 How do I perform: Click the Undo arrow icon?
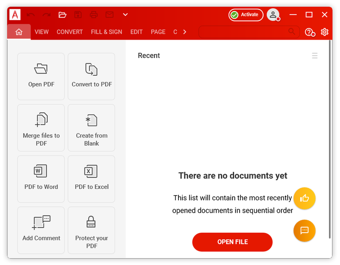(31, 15)
